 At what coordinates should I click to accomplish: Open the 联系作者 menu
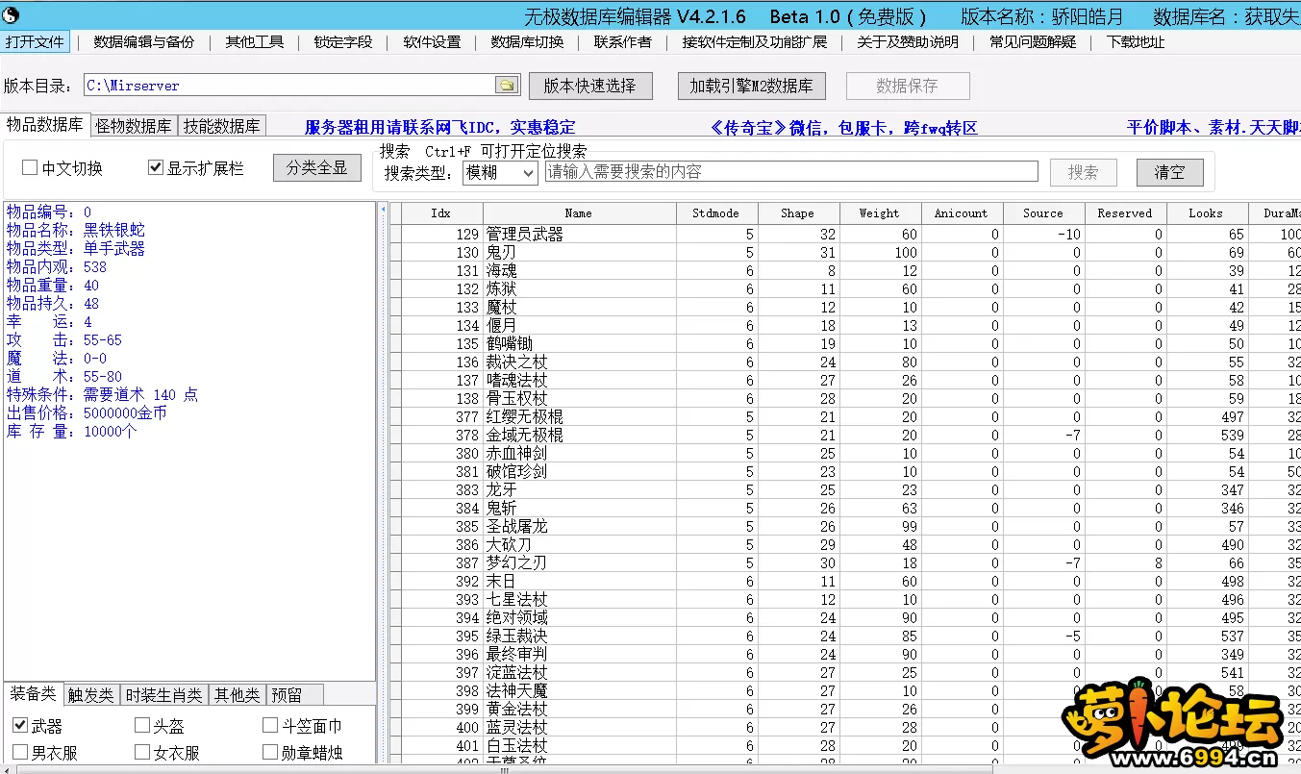click(622, 42)
